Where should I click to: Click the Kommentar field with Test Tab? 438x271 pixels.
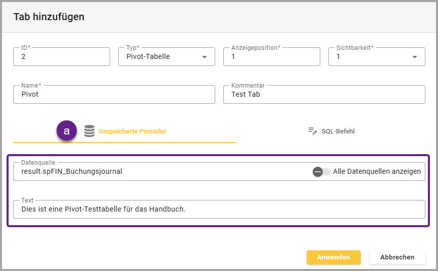[324, 94]
